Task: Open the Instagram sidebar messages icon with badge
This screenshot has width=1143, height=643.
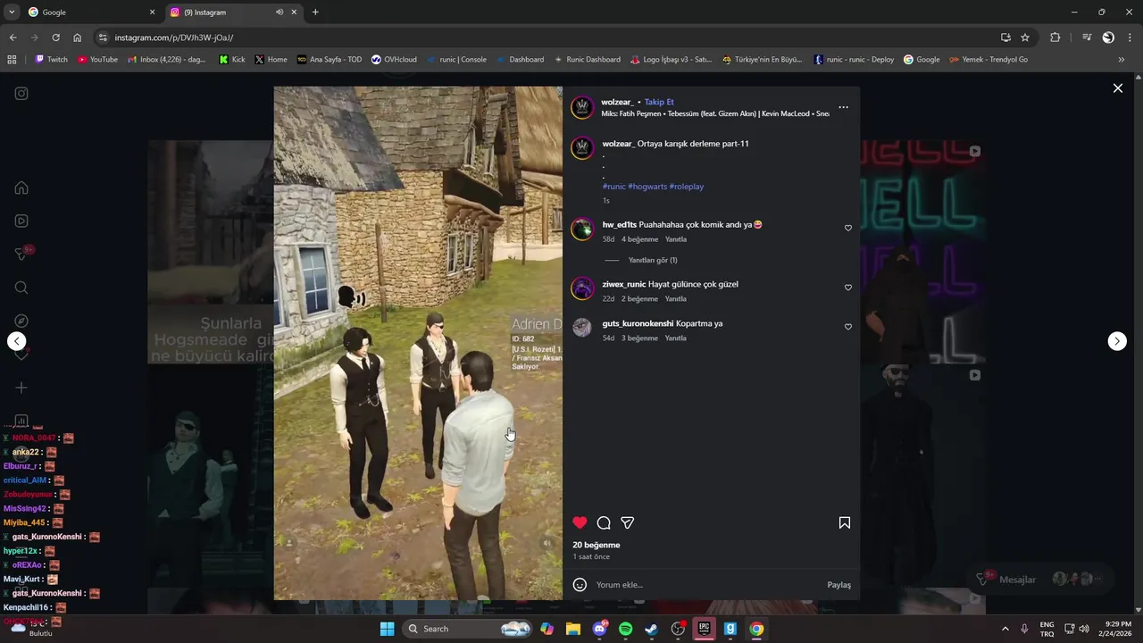Action: click(x=22, y=255)
